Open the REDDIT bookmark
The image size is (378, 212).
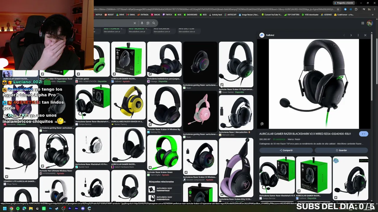coord(109,15)
